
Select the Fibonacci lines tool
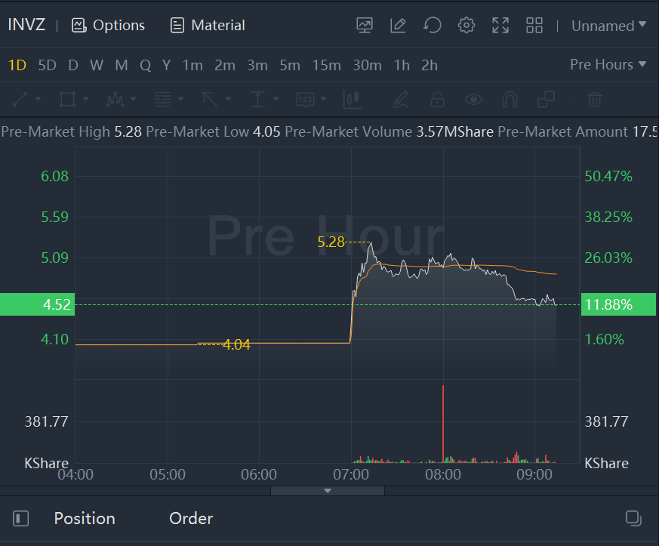point(162,100)
